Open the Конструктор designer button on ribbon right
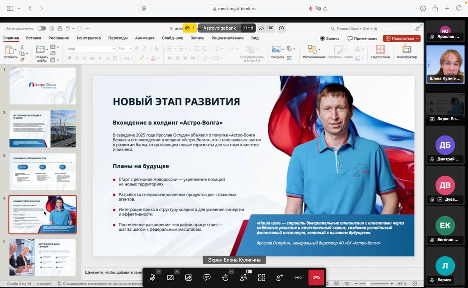 point(407,52)
